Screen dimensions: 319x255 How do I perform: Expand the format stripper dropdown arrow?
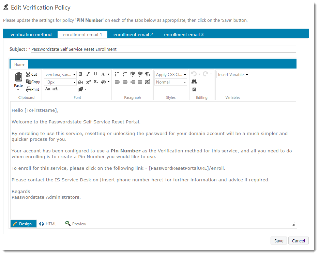pos(86,89)
